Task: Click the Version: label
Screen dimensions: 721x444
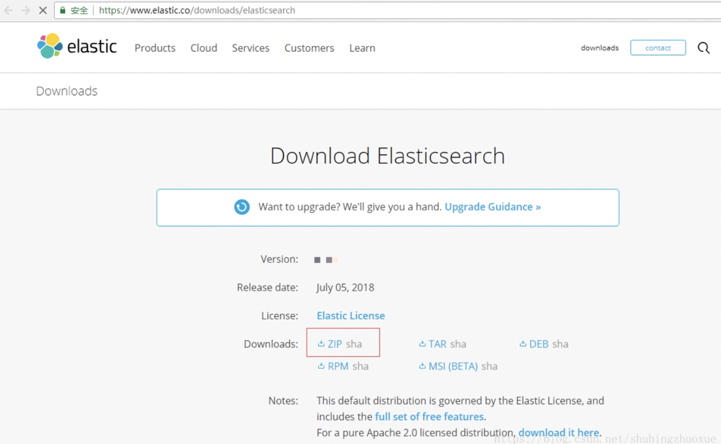Action: (x=279, y=259)
